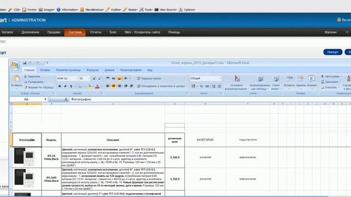This screenshot has height=197, width=351.
Task: Expand the Clipboard (Буфер обмена) dialog launcher
Action: pos(53,93)
